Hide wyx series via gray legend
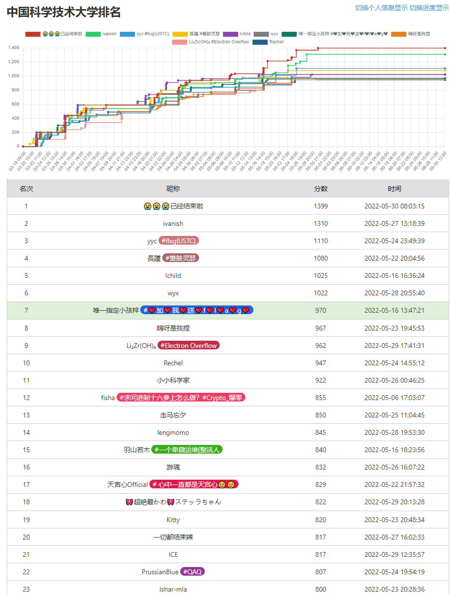The image size is (450, 595). click(x=261, y=34)
